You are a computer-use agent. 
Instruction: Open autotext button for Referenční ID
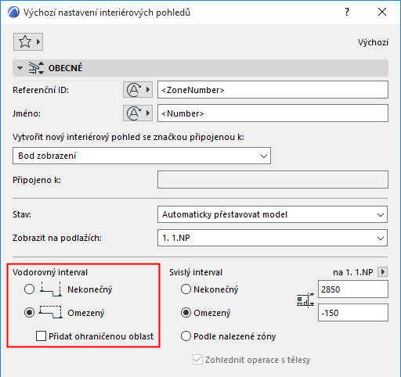(138, 90)
